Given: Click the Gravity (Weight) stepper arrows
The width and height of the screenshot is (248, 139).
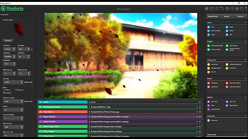Looking at the screenshot, I should tap(22, 118).
